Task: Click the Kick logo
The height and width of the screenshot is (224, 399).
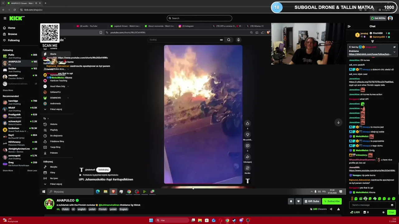Action: pyautogui.click(x=17, y=18)
